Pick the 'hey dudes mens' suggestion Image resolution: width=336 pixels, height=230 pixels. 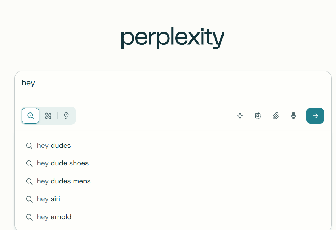64,181
